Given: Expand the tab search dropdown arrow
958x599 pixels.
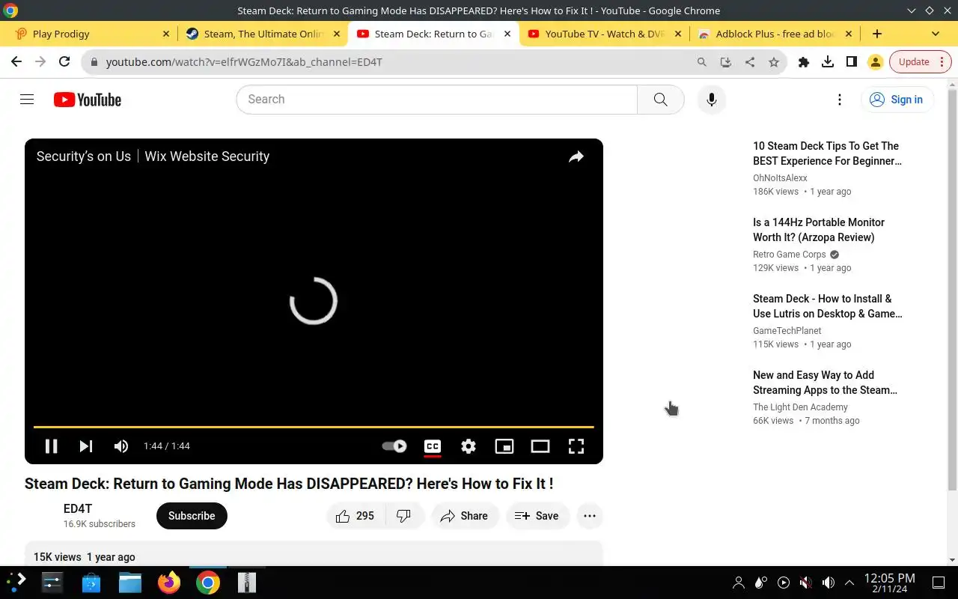Looking at the screenshot, I should click(x=936, y=34).
